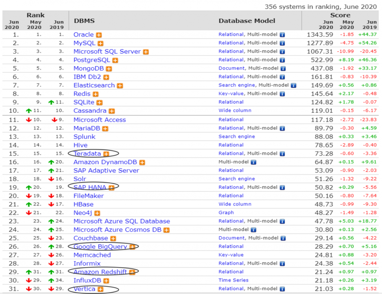The height and width of the screenshot is (294, 382).
Task: Click the score value 522.99
Action: (322, 60)
